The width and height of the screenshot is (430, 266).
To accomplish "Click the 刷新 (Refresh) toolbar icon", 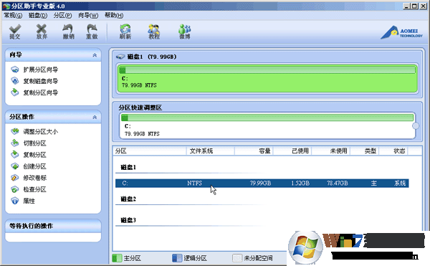I will click(125, 32).
